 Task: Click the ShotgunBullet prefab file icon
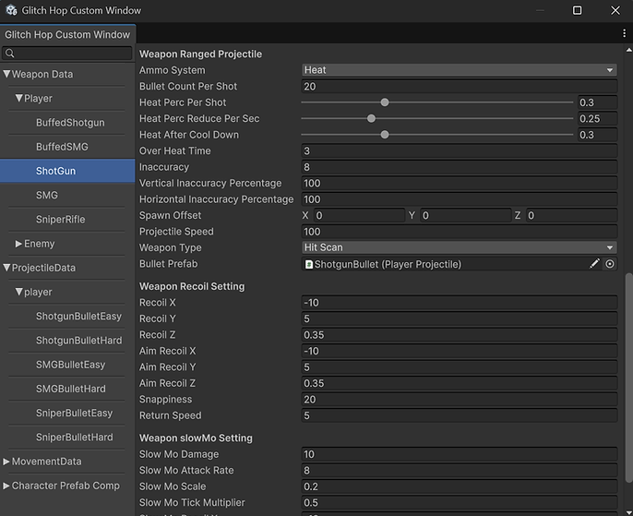[x=308, y=264]
